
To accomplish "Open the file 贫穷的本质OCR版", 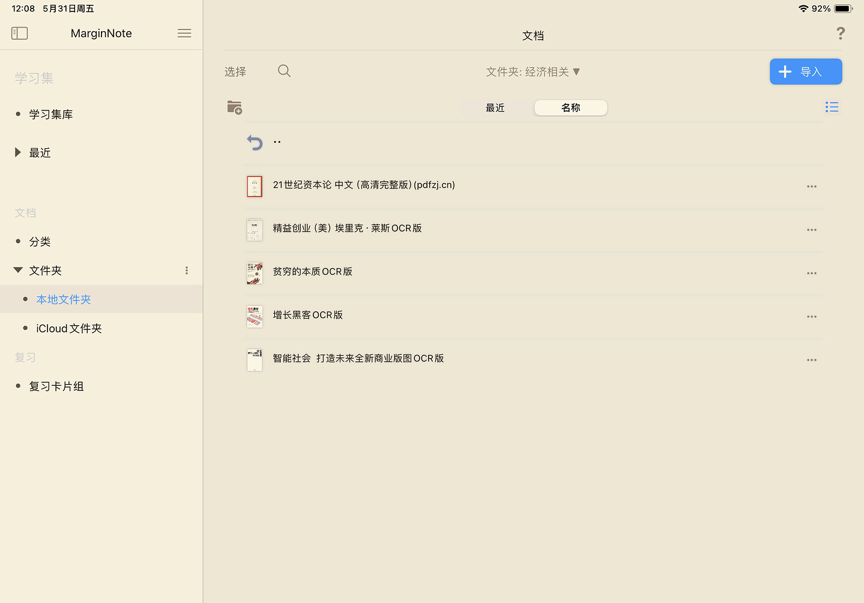I will click(x=313, y=272).
